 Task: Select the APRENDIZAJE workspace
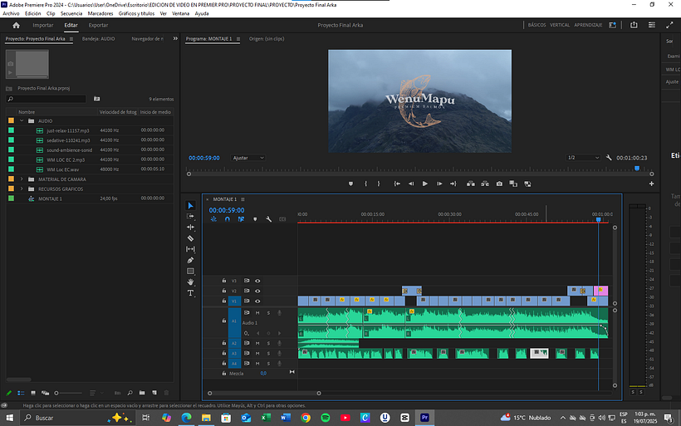(x=588, y=25)
